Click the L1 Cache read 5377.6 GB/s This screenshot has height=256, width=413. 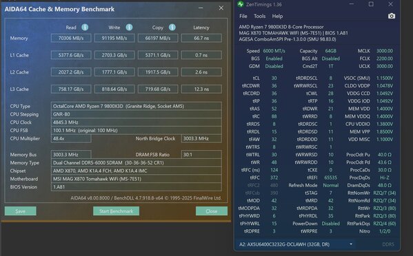[71, 55]
